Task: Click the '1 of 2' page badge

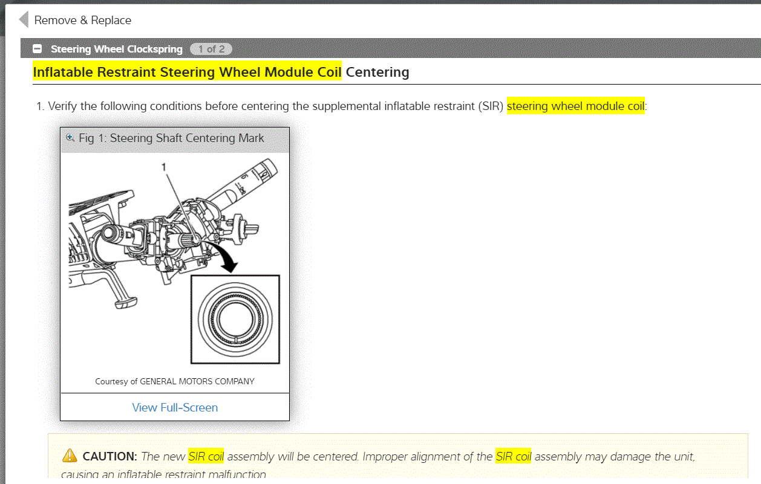Action: click(211, 49)
